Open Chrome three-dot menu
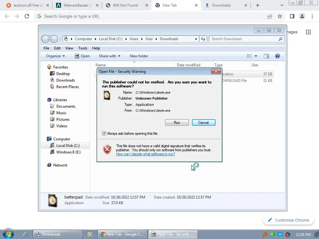The image size is (319, 239). tap(312, 16)
